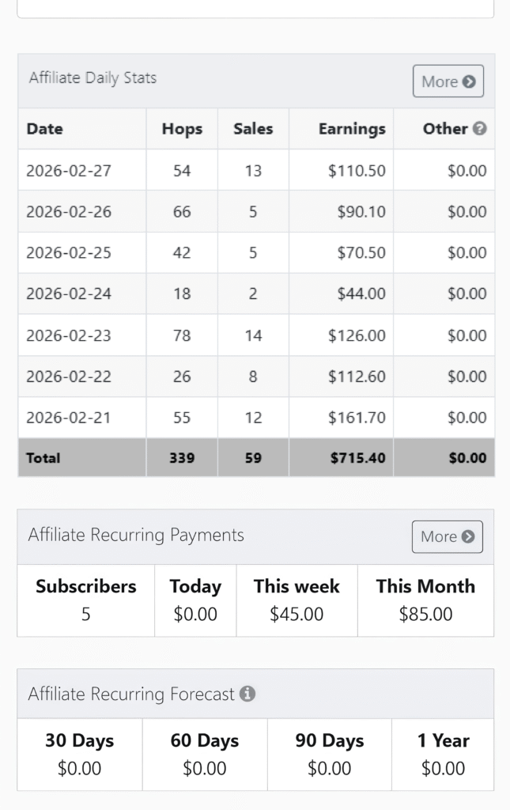Click the Total row label
The image size is (510, 810).
(43, 457)
